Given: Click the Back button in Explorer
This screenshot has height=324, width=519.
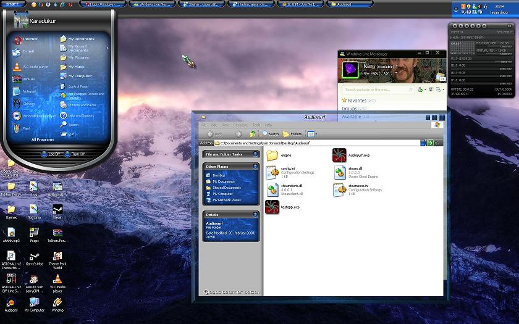Looking at the screenshot, I should tap(214, 134).
